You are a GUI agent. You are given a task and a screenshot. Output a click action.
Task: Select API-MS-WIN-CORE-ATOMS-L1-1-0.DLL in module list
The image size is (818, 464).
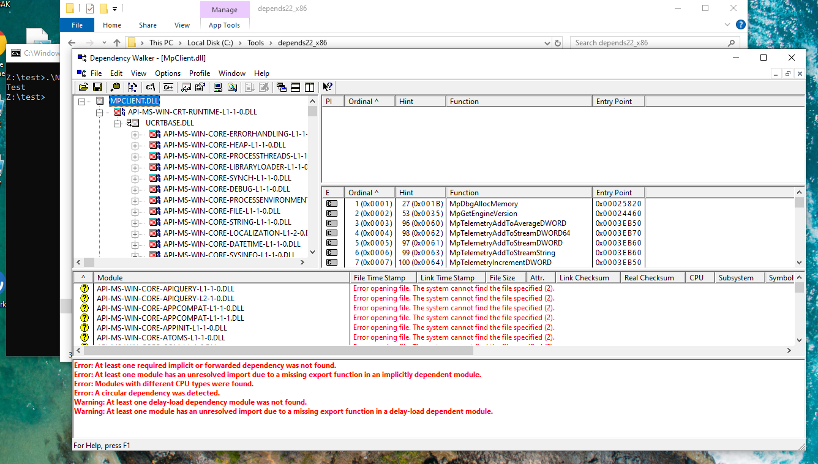(161, 337)
